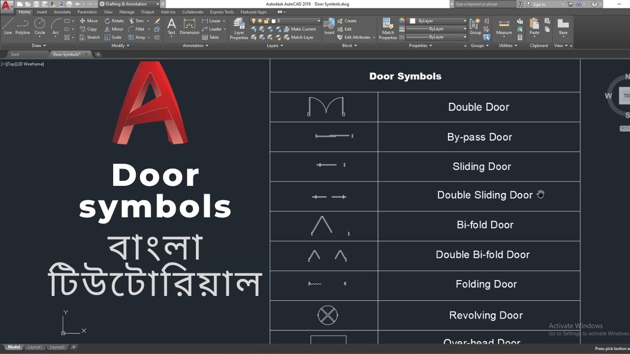The height and width of the screenshot is (354, 630).
Task: Click the Insert block icon
Action: (x=329, y=27)
